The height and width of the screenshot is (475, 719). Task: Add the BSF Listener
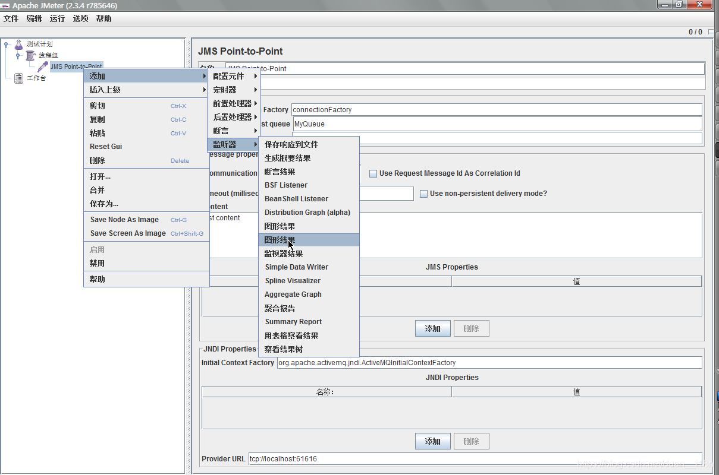(309, 185)
